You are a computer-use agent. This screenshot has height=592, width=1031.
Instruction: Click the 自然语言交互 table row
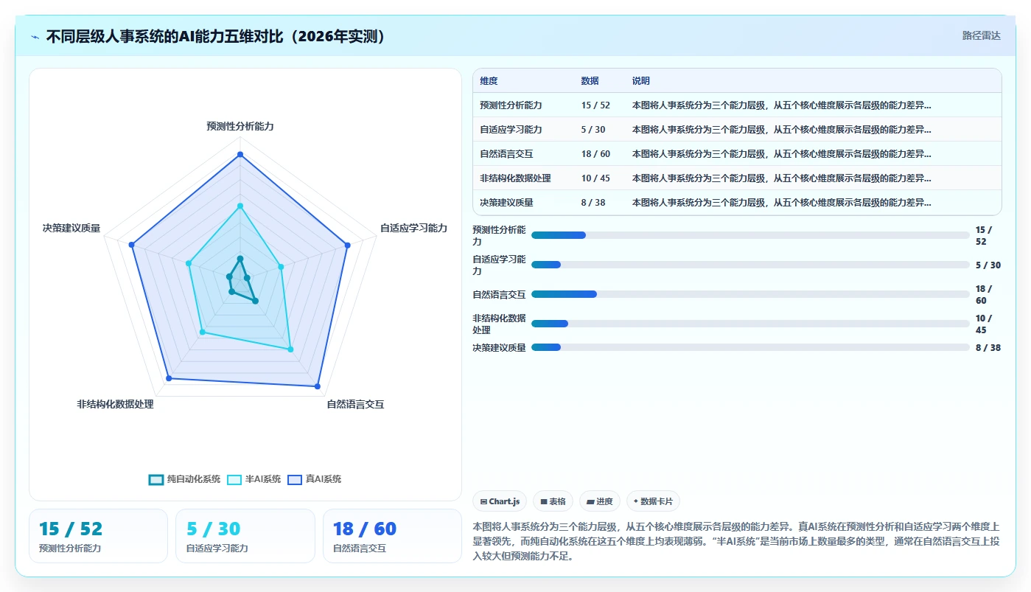pyautogui.click(x=737, y=154)
